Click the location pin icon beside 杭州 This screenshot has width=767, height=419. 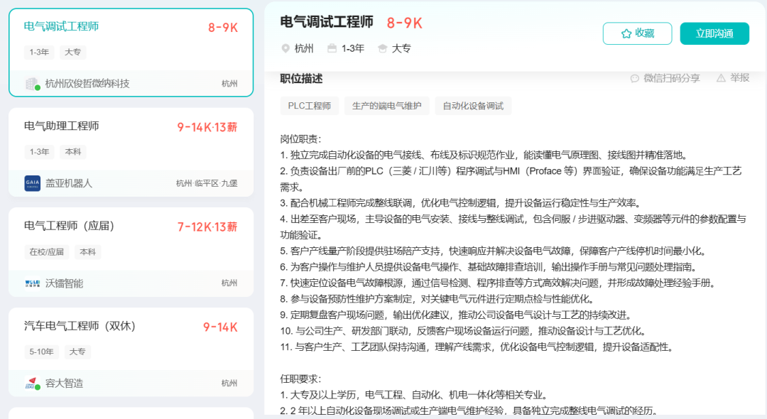[286, 48]
